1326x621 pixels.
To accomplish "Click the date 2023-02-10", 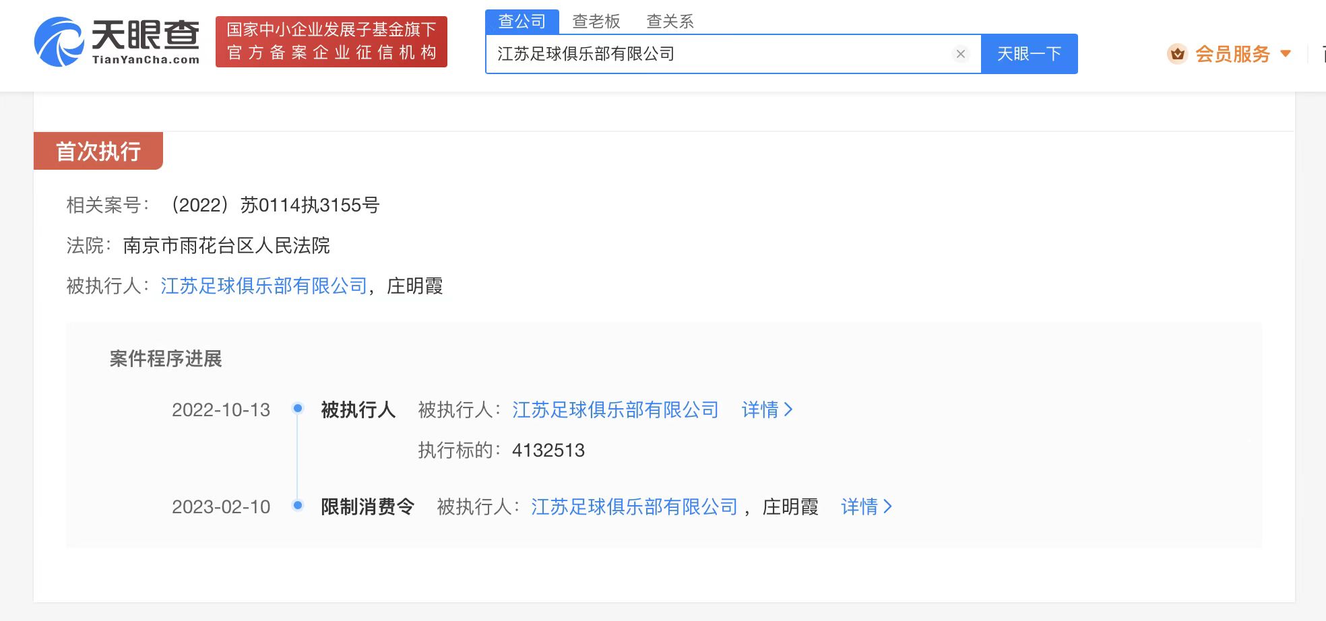I will click(221, 506).
